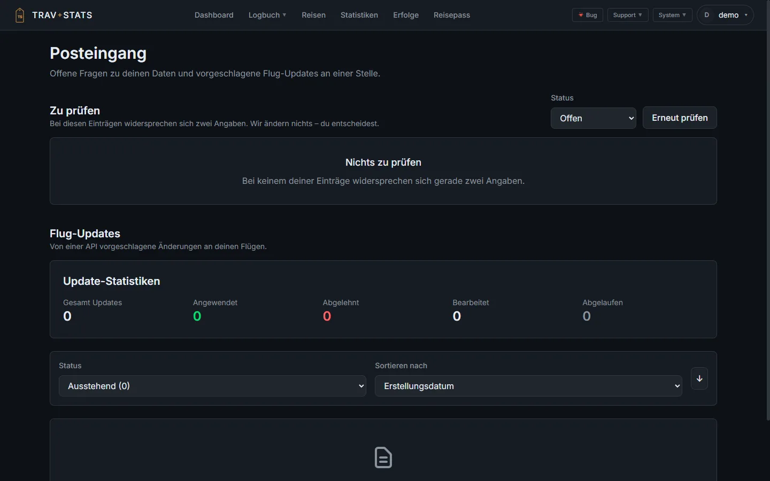Open the Statistiken page
This screenshot has height=481, width=770.
pos(359,15)
